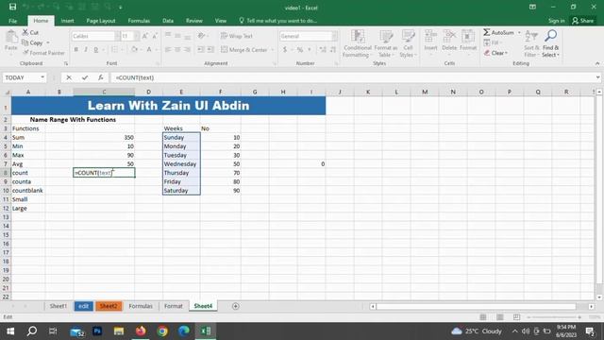Open the Windows Start menu
This screenshot has height=340, width=604.
[10, 331]
